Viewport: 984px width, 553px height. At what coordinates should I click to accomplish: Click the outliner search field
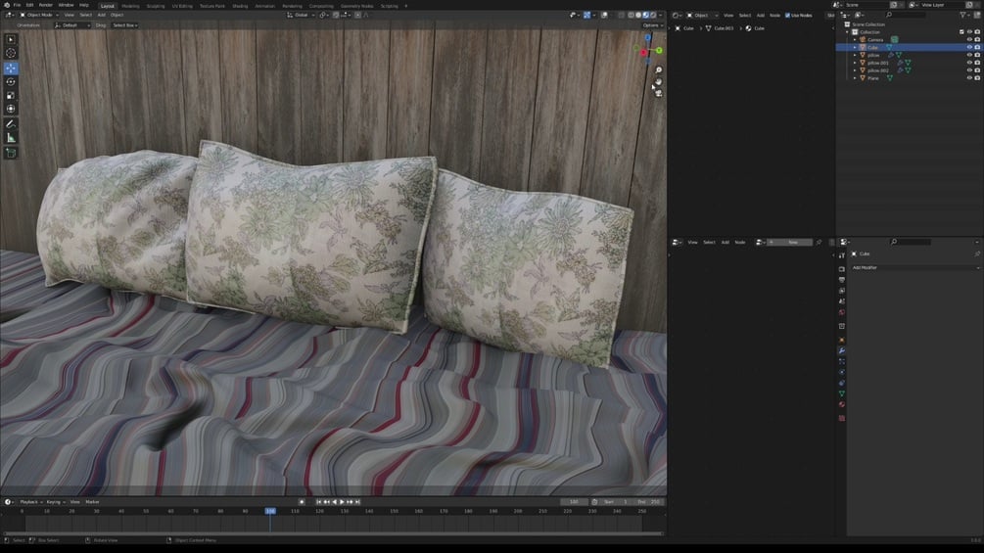pos(905,15)
